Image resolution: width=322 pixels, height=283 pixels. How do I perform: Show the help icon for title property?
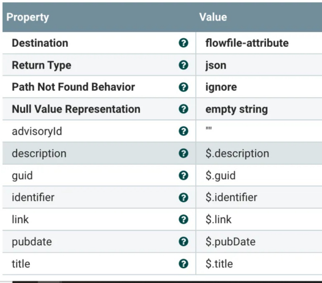click(183, 264)
